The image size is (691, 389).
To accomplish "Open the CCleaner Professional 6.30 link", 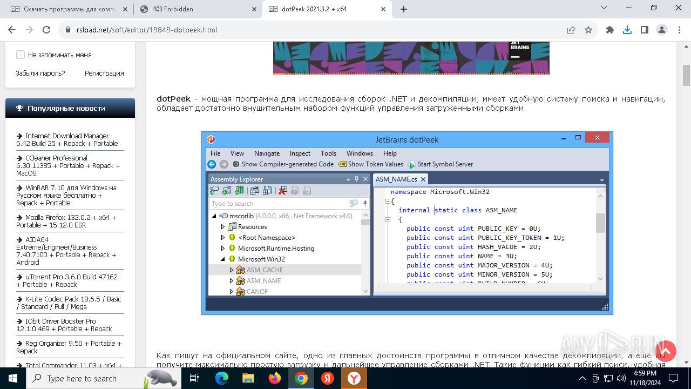I will point(69,166).
